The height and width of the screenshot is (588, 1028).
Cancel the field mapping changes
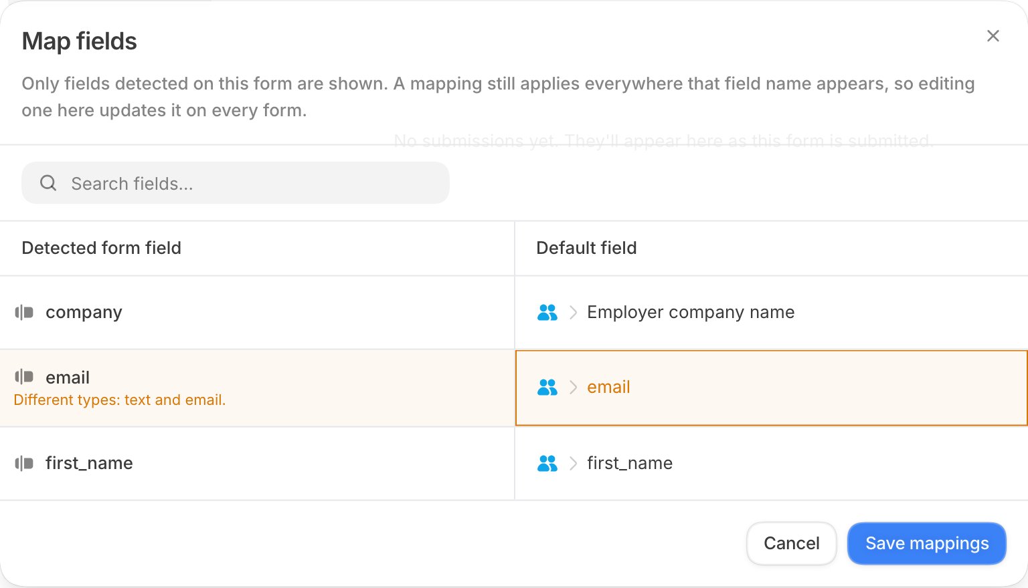pos(792,543)
